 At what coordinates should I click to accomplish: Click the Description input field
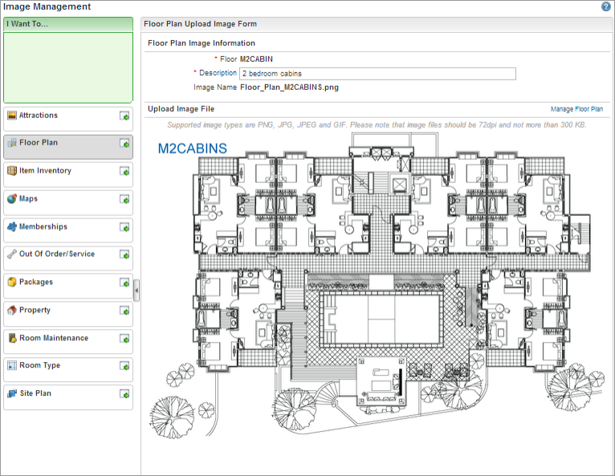click(377, 74)
